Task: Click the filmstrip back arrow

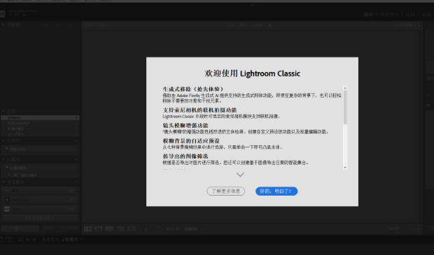Action: pos(27,240)
